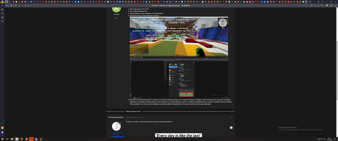
Task: Open the Alice assistant icon in sidebar
Action: 2,132
